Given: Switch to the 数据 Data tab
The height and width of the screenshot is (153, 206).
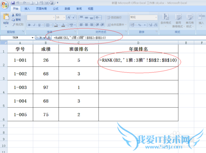Looking at the screenshot, I should [67, 9].
